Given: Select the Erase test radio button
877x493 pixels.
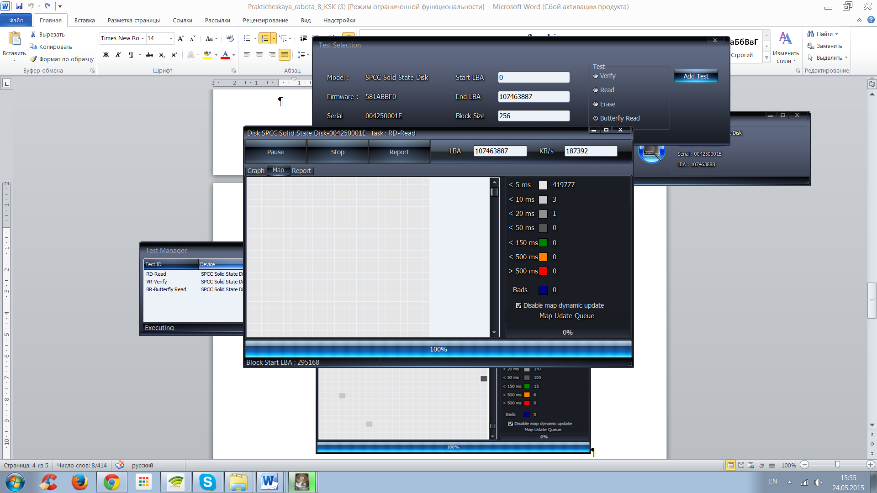Looking at the screenshot, I should click(x=596, y=104).
